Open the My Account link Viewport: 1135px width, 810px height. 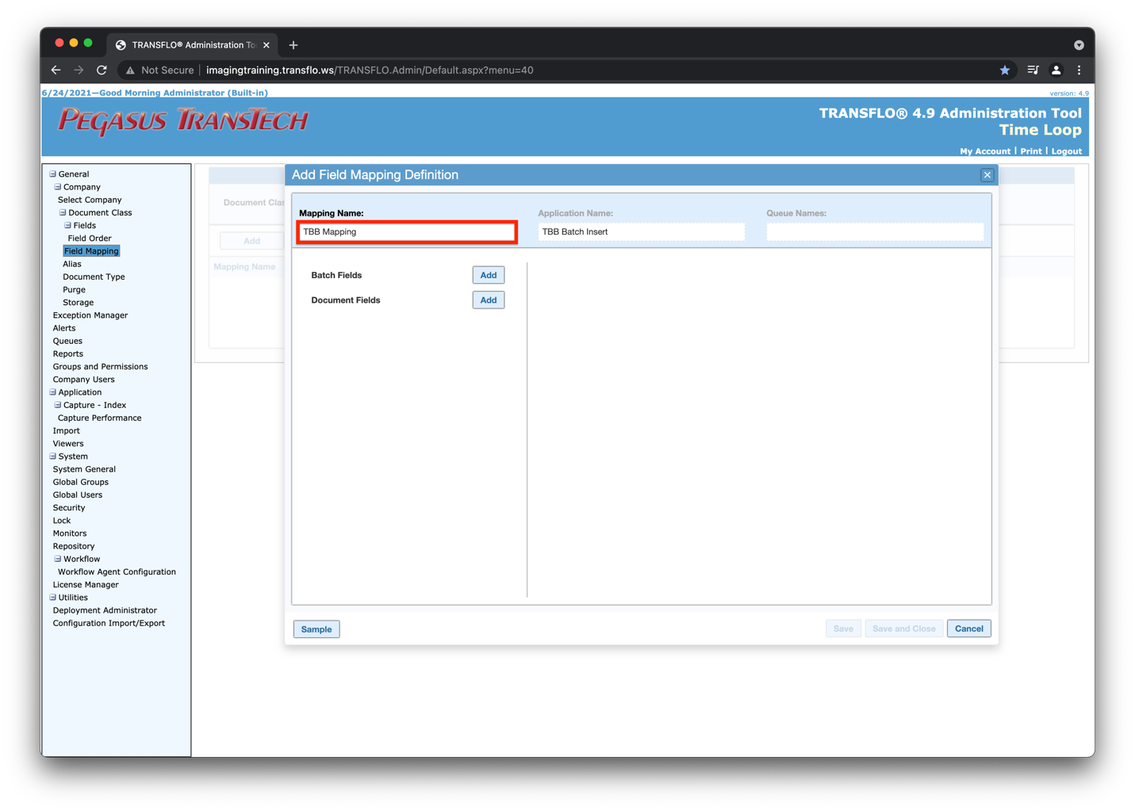[x=985, y=151]
